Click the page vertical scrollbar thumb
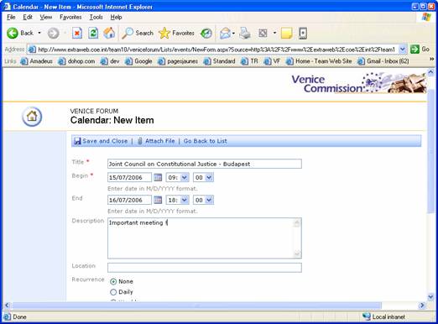 coord(430,151)
